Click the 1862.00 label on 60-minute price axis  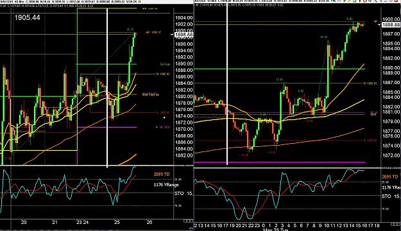click(x=183, y=155)
